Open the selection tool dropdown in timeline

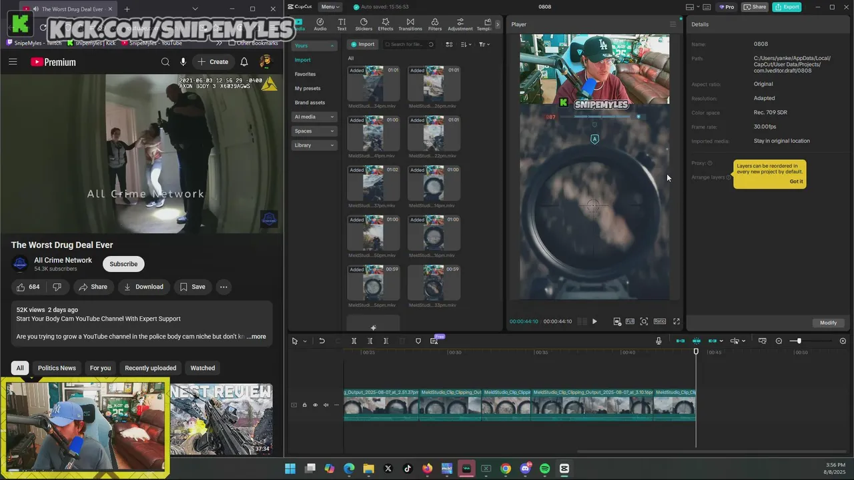click(305, 341)
